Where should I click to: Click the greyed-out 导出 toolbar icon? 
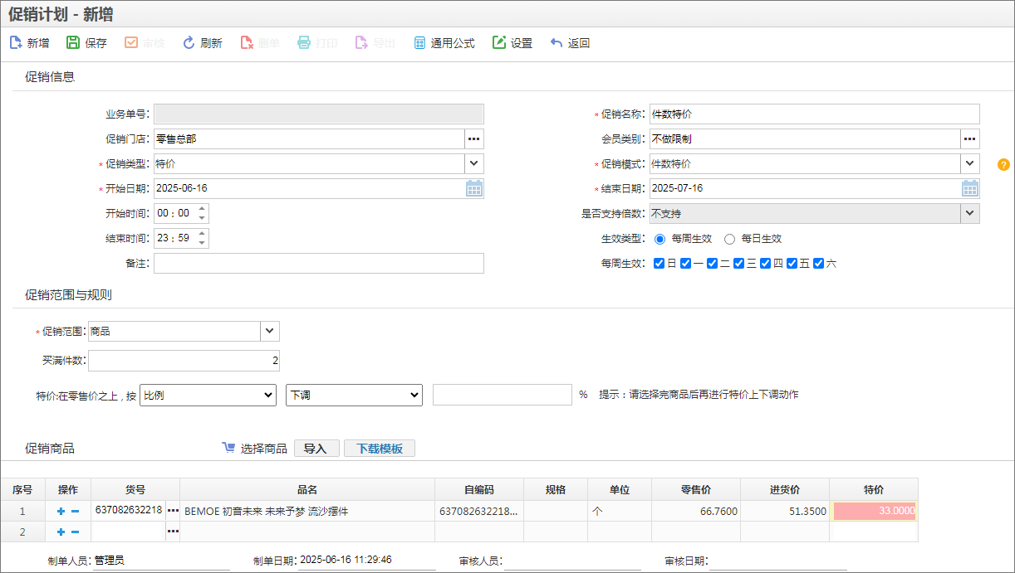click(361, 43)
